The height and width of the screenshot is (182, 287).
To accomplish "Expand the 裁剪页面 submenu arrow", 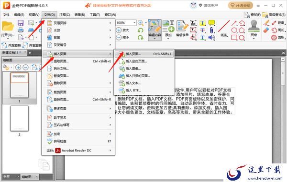I will [110, 92].
